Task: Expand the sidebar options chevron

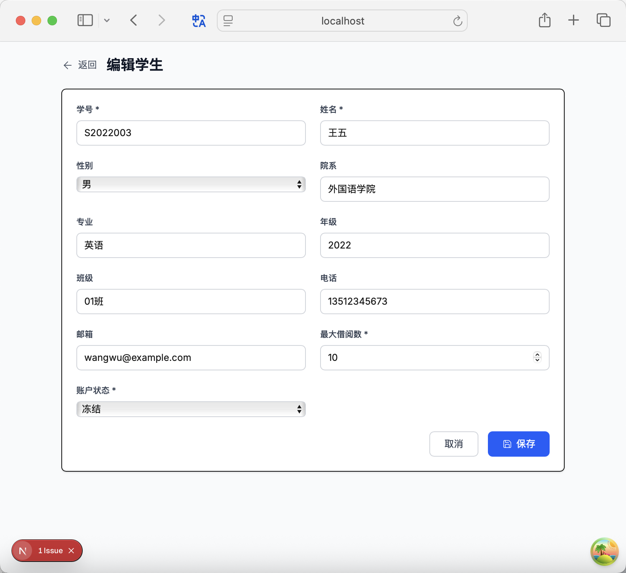Action: tap(107, 21)
